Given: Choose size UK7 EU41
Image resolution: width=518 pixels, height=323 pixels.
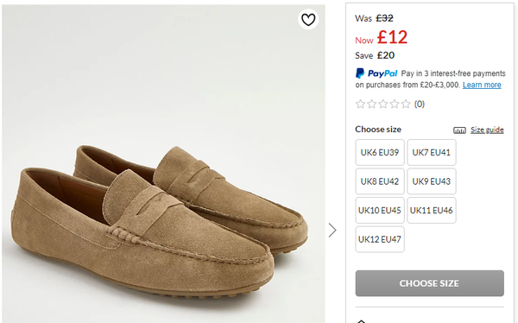Looking at the screenshot, I should tap(432, 152).
